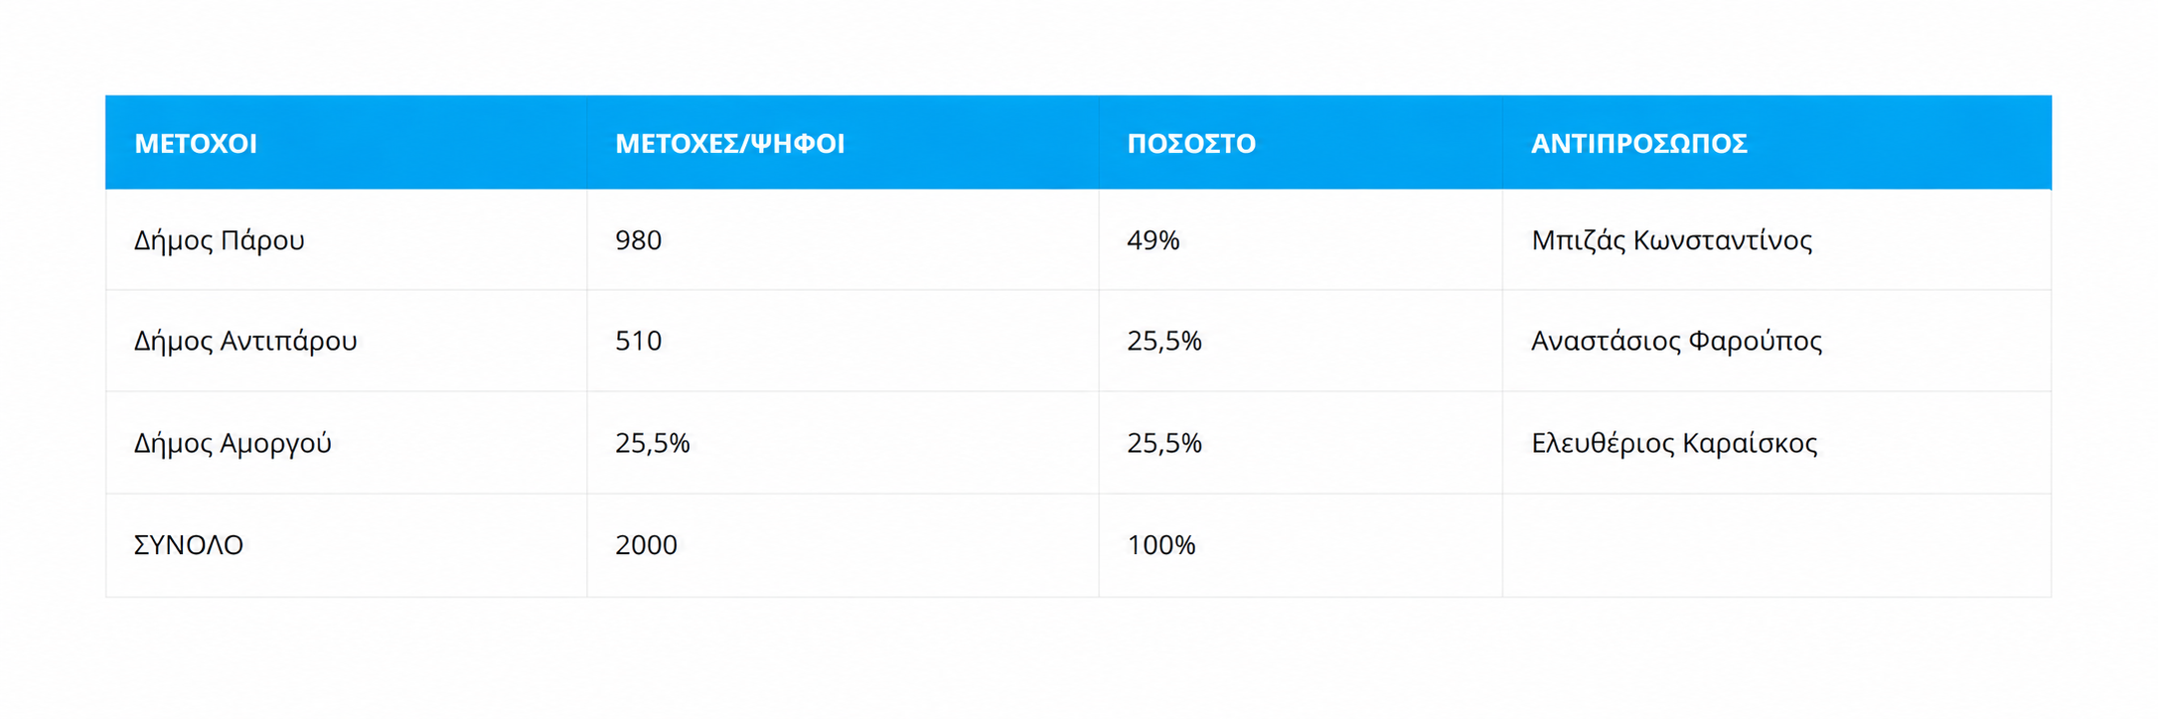Screen dimensions: 2158x719
Task: Click the ΑΝΤΙΠΡΟΣΩΠΟΣ column header
Action: [x=1639, y=143]
